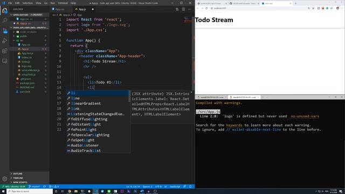
Task: Click the synchronize changes icon in status bar
Action: [44, 186]
